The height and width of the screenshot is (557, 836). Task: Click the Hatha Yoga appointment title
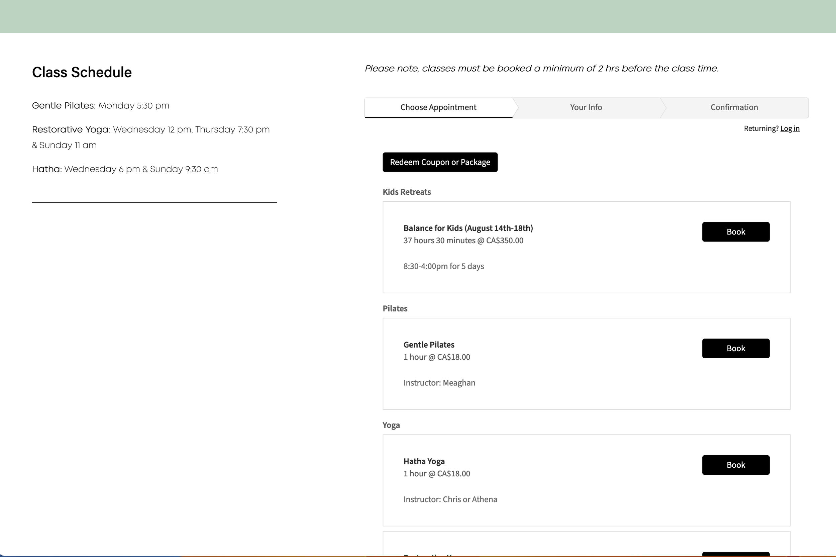(x=424, y=461)
